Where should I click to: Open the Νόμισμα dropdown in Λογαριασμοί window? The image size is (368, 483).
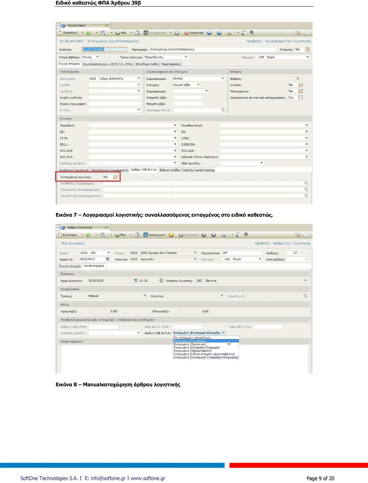tap(307, 57)
